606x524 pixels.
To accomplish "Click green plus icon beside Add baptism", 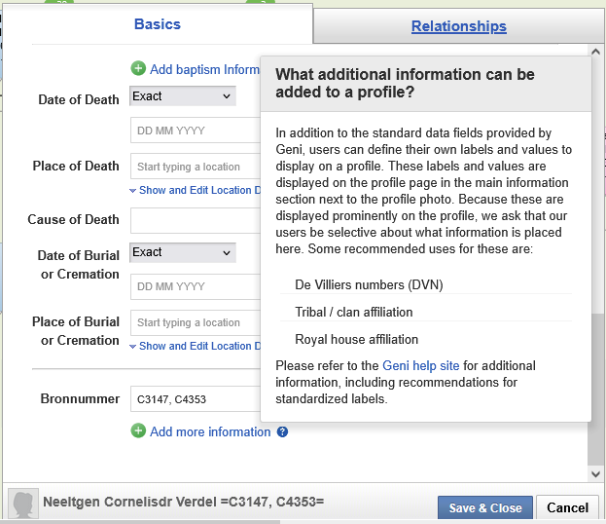I will click(x=138, y=69).
